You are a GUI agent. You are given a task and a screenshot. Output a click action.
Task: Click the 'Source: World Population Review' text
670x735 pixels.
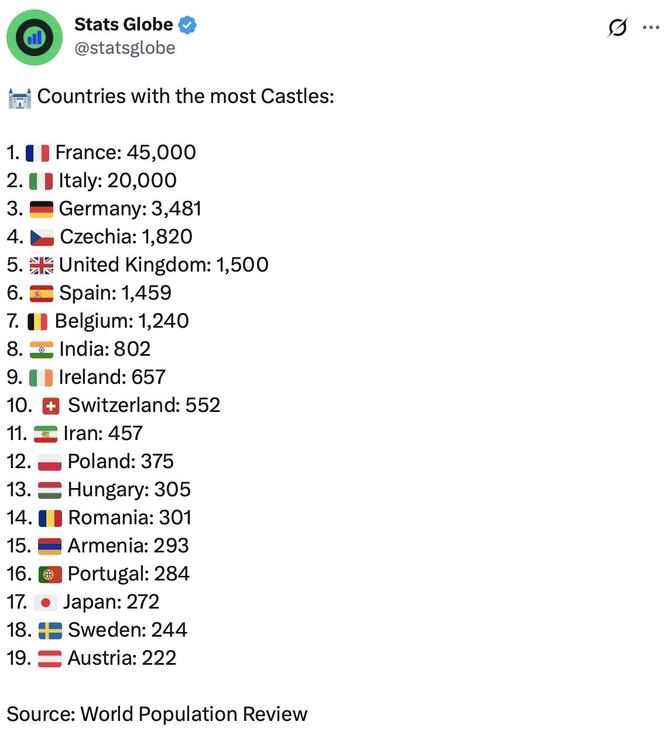point(157,715)
